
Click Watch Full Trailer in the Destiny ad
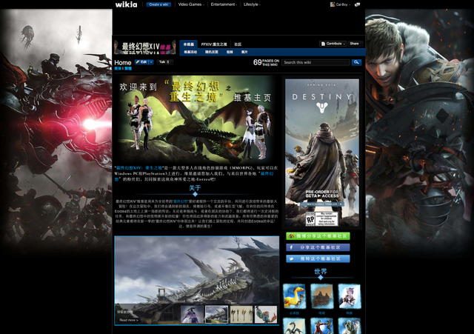coord(322,204)
